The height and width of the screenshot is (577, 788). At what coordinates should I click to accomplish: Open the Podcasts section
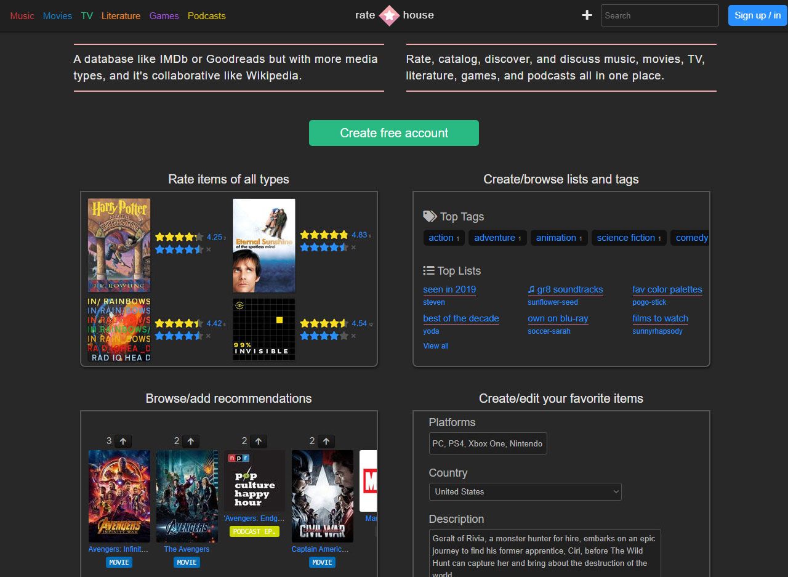[206, 16]
